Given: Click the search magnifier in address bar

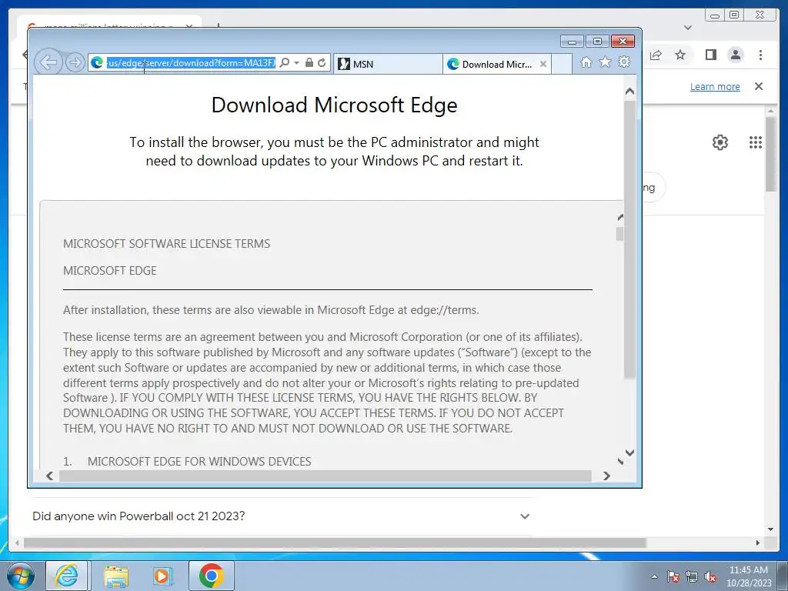Looking at the screenshot, I should coord(285,63).
